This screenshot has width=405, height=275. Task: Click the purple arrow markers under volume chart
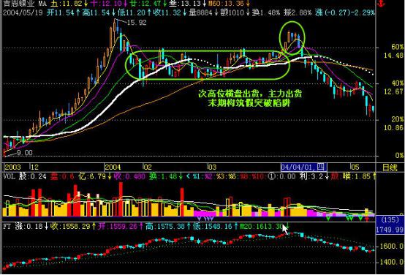point(206,219)
